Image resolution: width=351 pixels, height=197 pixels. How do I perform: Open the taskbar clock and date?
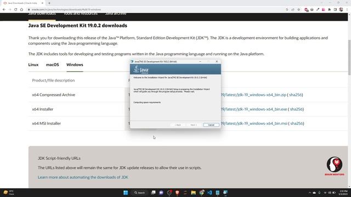[343, 193]
